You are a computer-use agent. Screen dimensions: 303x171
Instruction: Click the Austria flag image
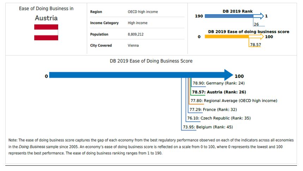click(x=46, y=32)
